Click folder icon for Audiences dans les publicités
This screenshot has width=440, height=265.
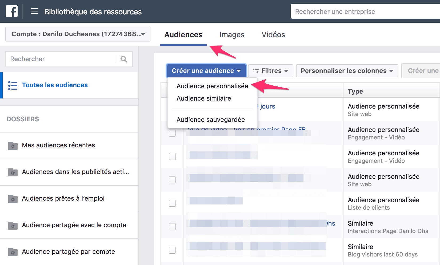tap(13, 172)
